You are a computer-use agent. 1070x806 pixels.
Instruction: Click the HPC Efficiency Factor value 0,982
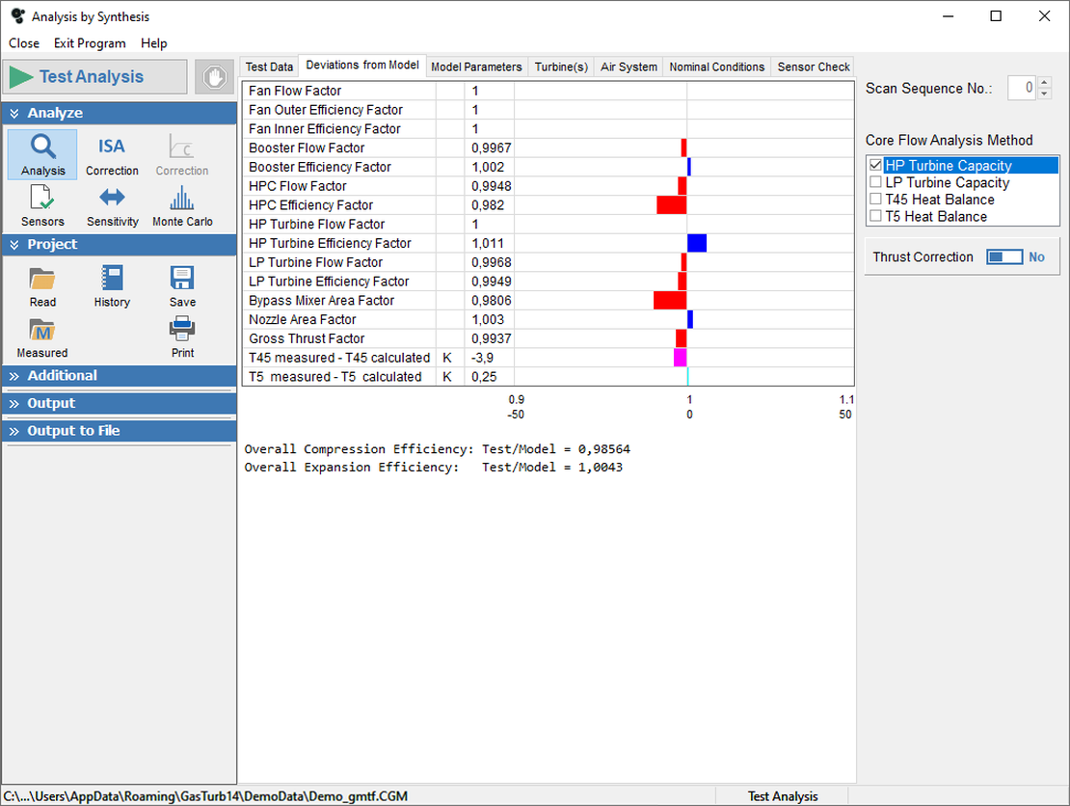(x=488, y=205)
